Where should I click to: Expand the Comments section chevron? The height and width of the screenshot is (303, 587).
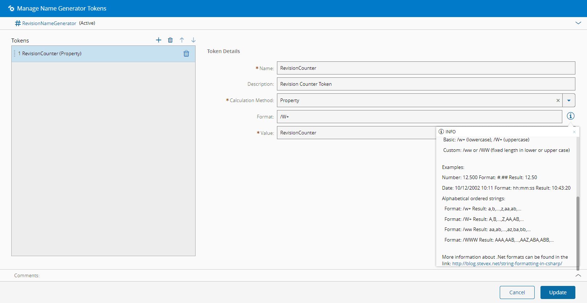coord(578,275)
